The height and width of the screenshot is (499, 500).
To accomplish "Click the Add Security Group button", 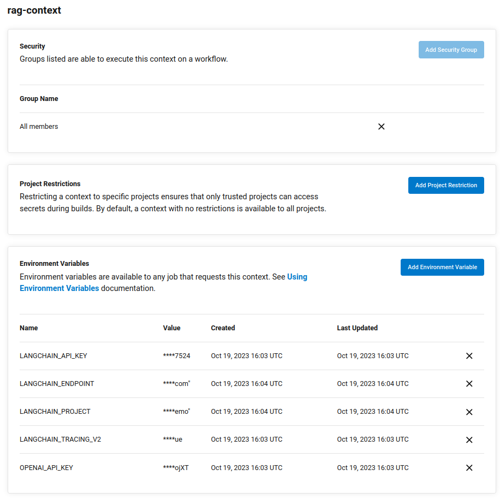I will click(451, 50).
